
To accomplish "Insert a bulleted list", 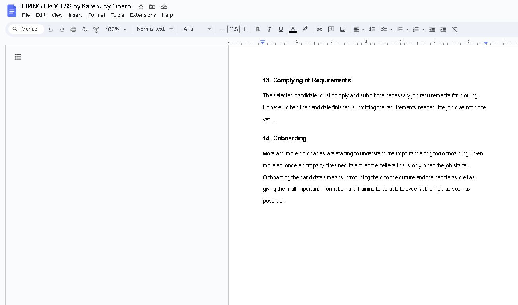I will [400, 29].
